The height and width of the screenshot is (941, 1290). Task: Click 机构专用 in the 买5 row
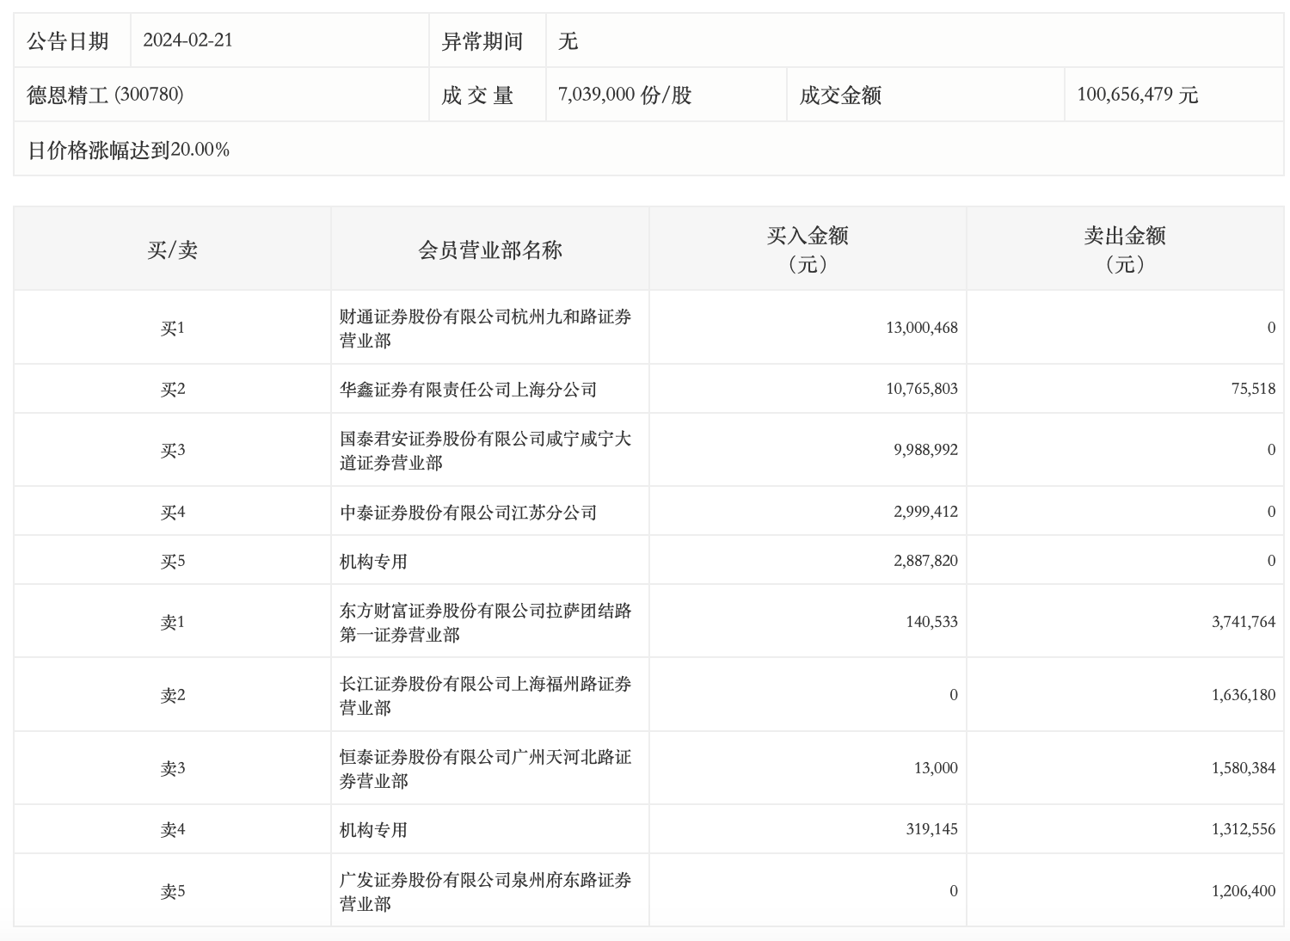tap(373, 561)
